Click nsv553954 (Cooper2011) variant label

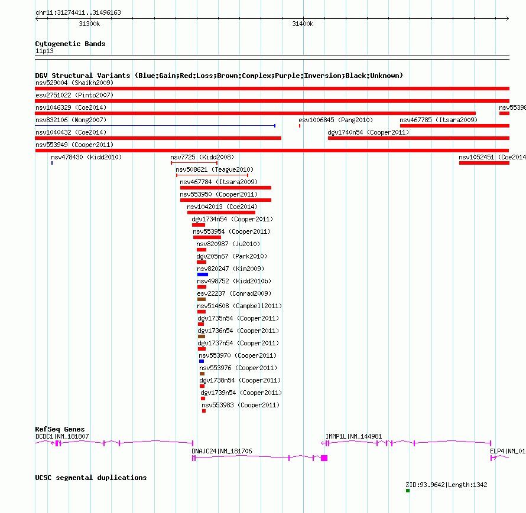click(x=232, y=231)
